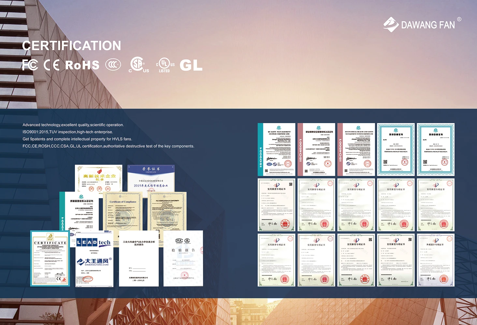Select the GL certification logo
The image size is (477, 325).
(191, 65)
